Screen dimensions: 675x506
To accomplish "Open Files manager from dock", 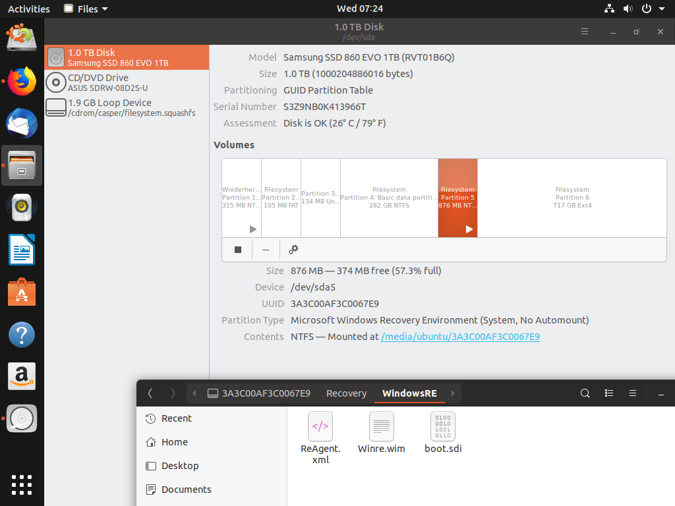I will coord(22,165).
